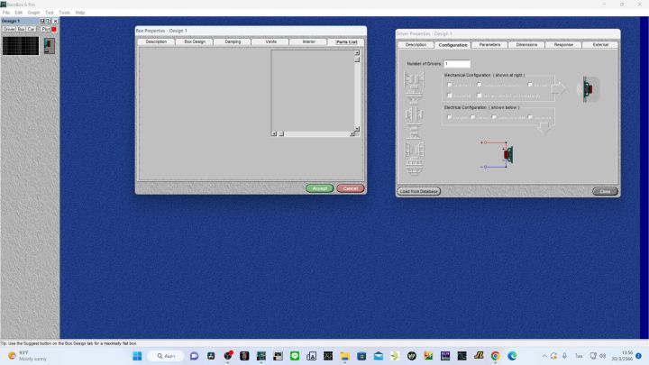Click the parts list horizontal scrollbar left arrow

pos(274,133)
